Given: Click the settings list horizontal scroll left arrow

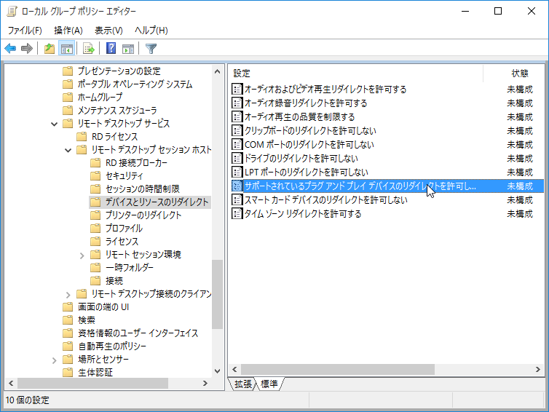Looking at the screenshot, I should (x=234, y=369).
